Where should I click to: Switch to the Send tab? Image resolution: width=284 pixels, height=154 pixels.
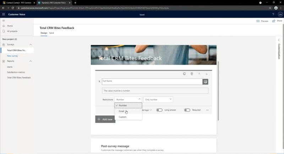(51, 33)
